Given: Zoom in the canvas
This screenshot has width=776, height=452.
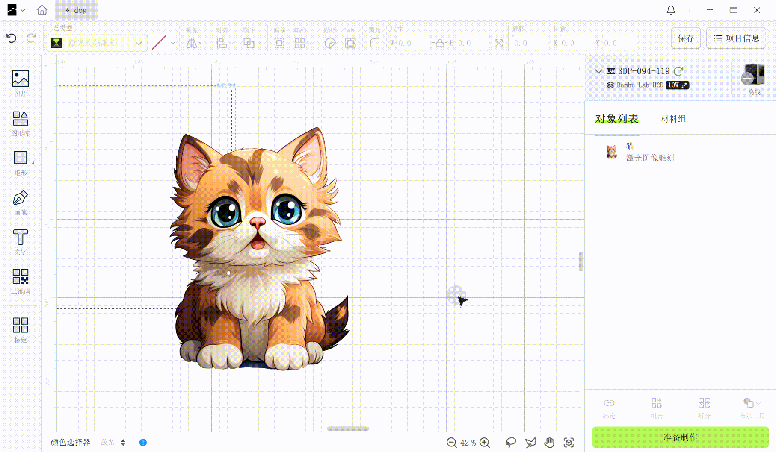Looking at the screenshot, I should point(485,443).
